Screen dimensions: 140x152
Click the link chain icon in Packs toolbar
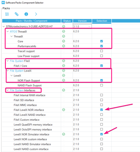16,14
